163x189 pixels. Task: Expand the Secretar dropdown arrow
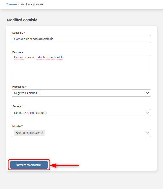click(x=147, y=113)
